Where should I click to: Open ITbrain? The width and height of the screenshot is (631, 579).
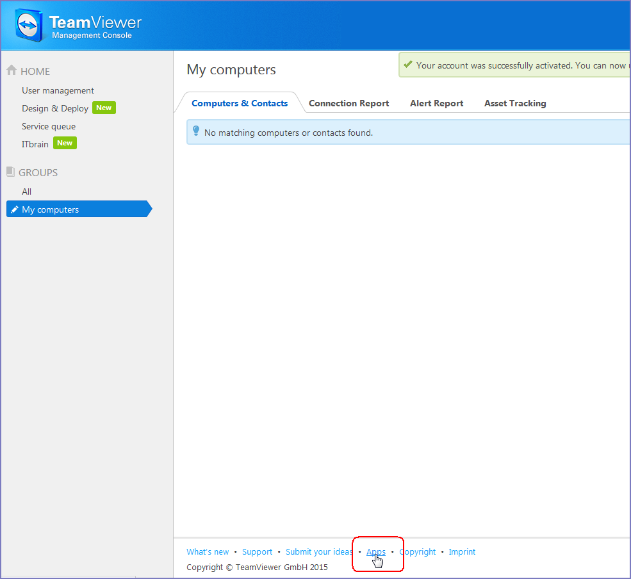pyautogui.click(x=35, y=144)
